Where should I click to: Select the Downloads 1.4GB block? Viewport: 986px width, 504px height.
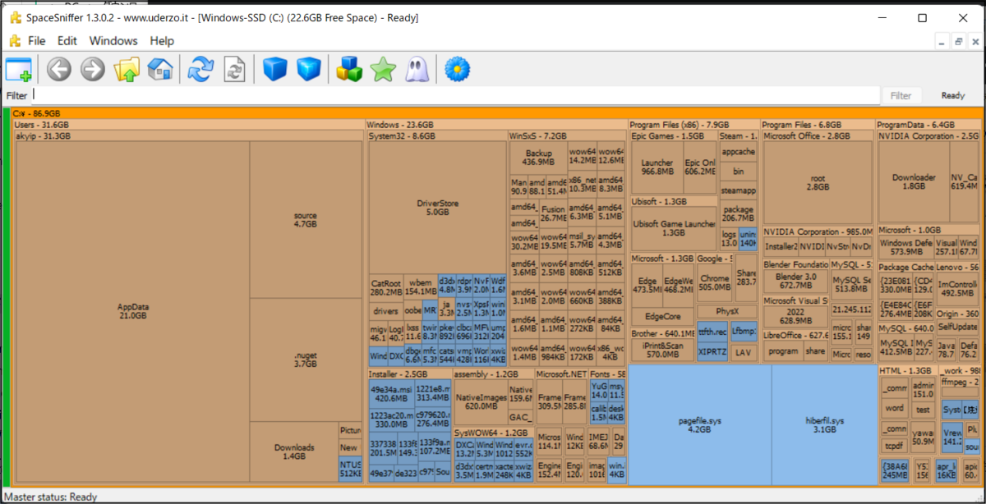click(x=294, y=451)
